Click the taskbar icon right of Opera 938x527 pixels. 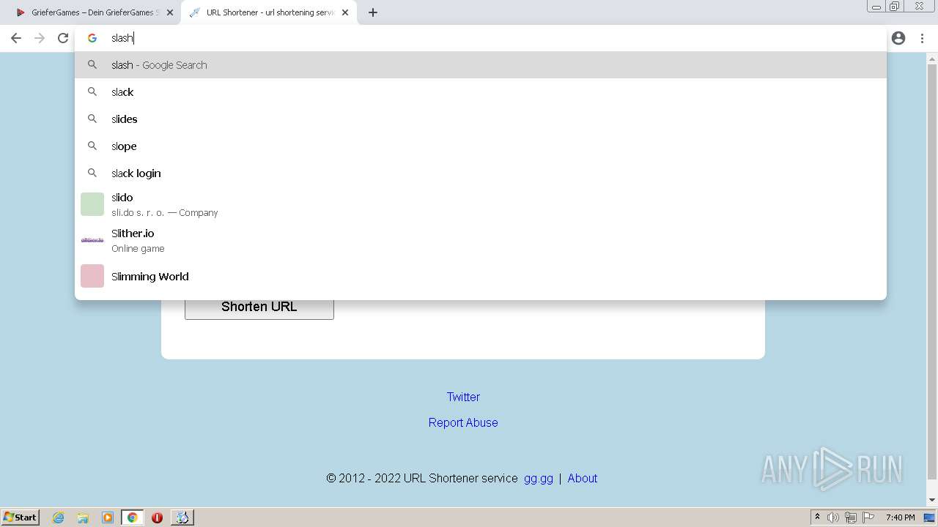(182, 517)
